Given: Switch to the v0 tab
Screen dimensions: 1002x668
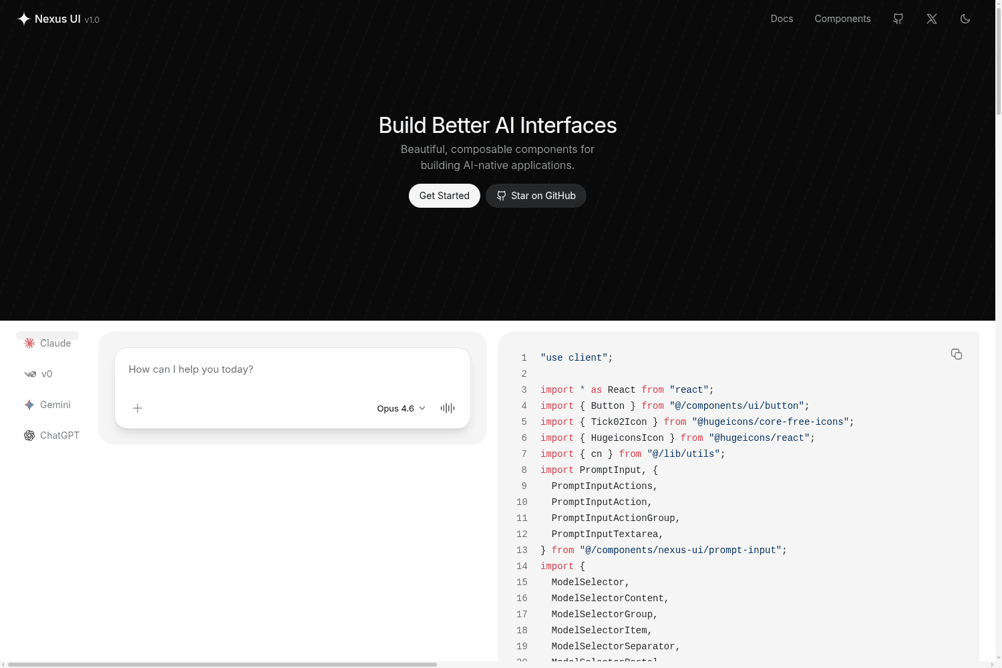Looking at the screenshot, I should 38,374.
